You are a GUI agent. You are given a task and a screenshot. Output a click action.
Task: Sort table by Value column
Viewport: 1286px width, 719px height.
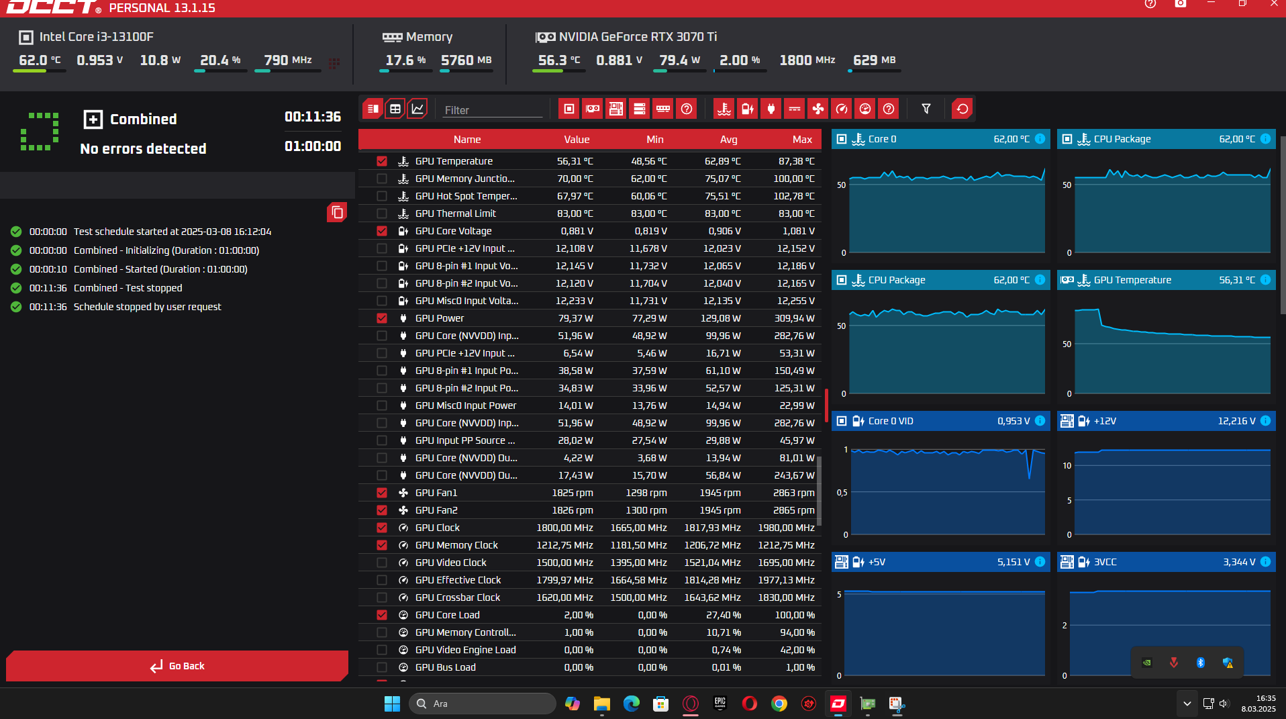[x=577, y=140]
